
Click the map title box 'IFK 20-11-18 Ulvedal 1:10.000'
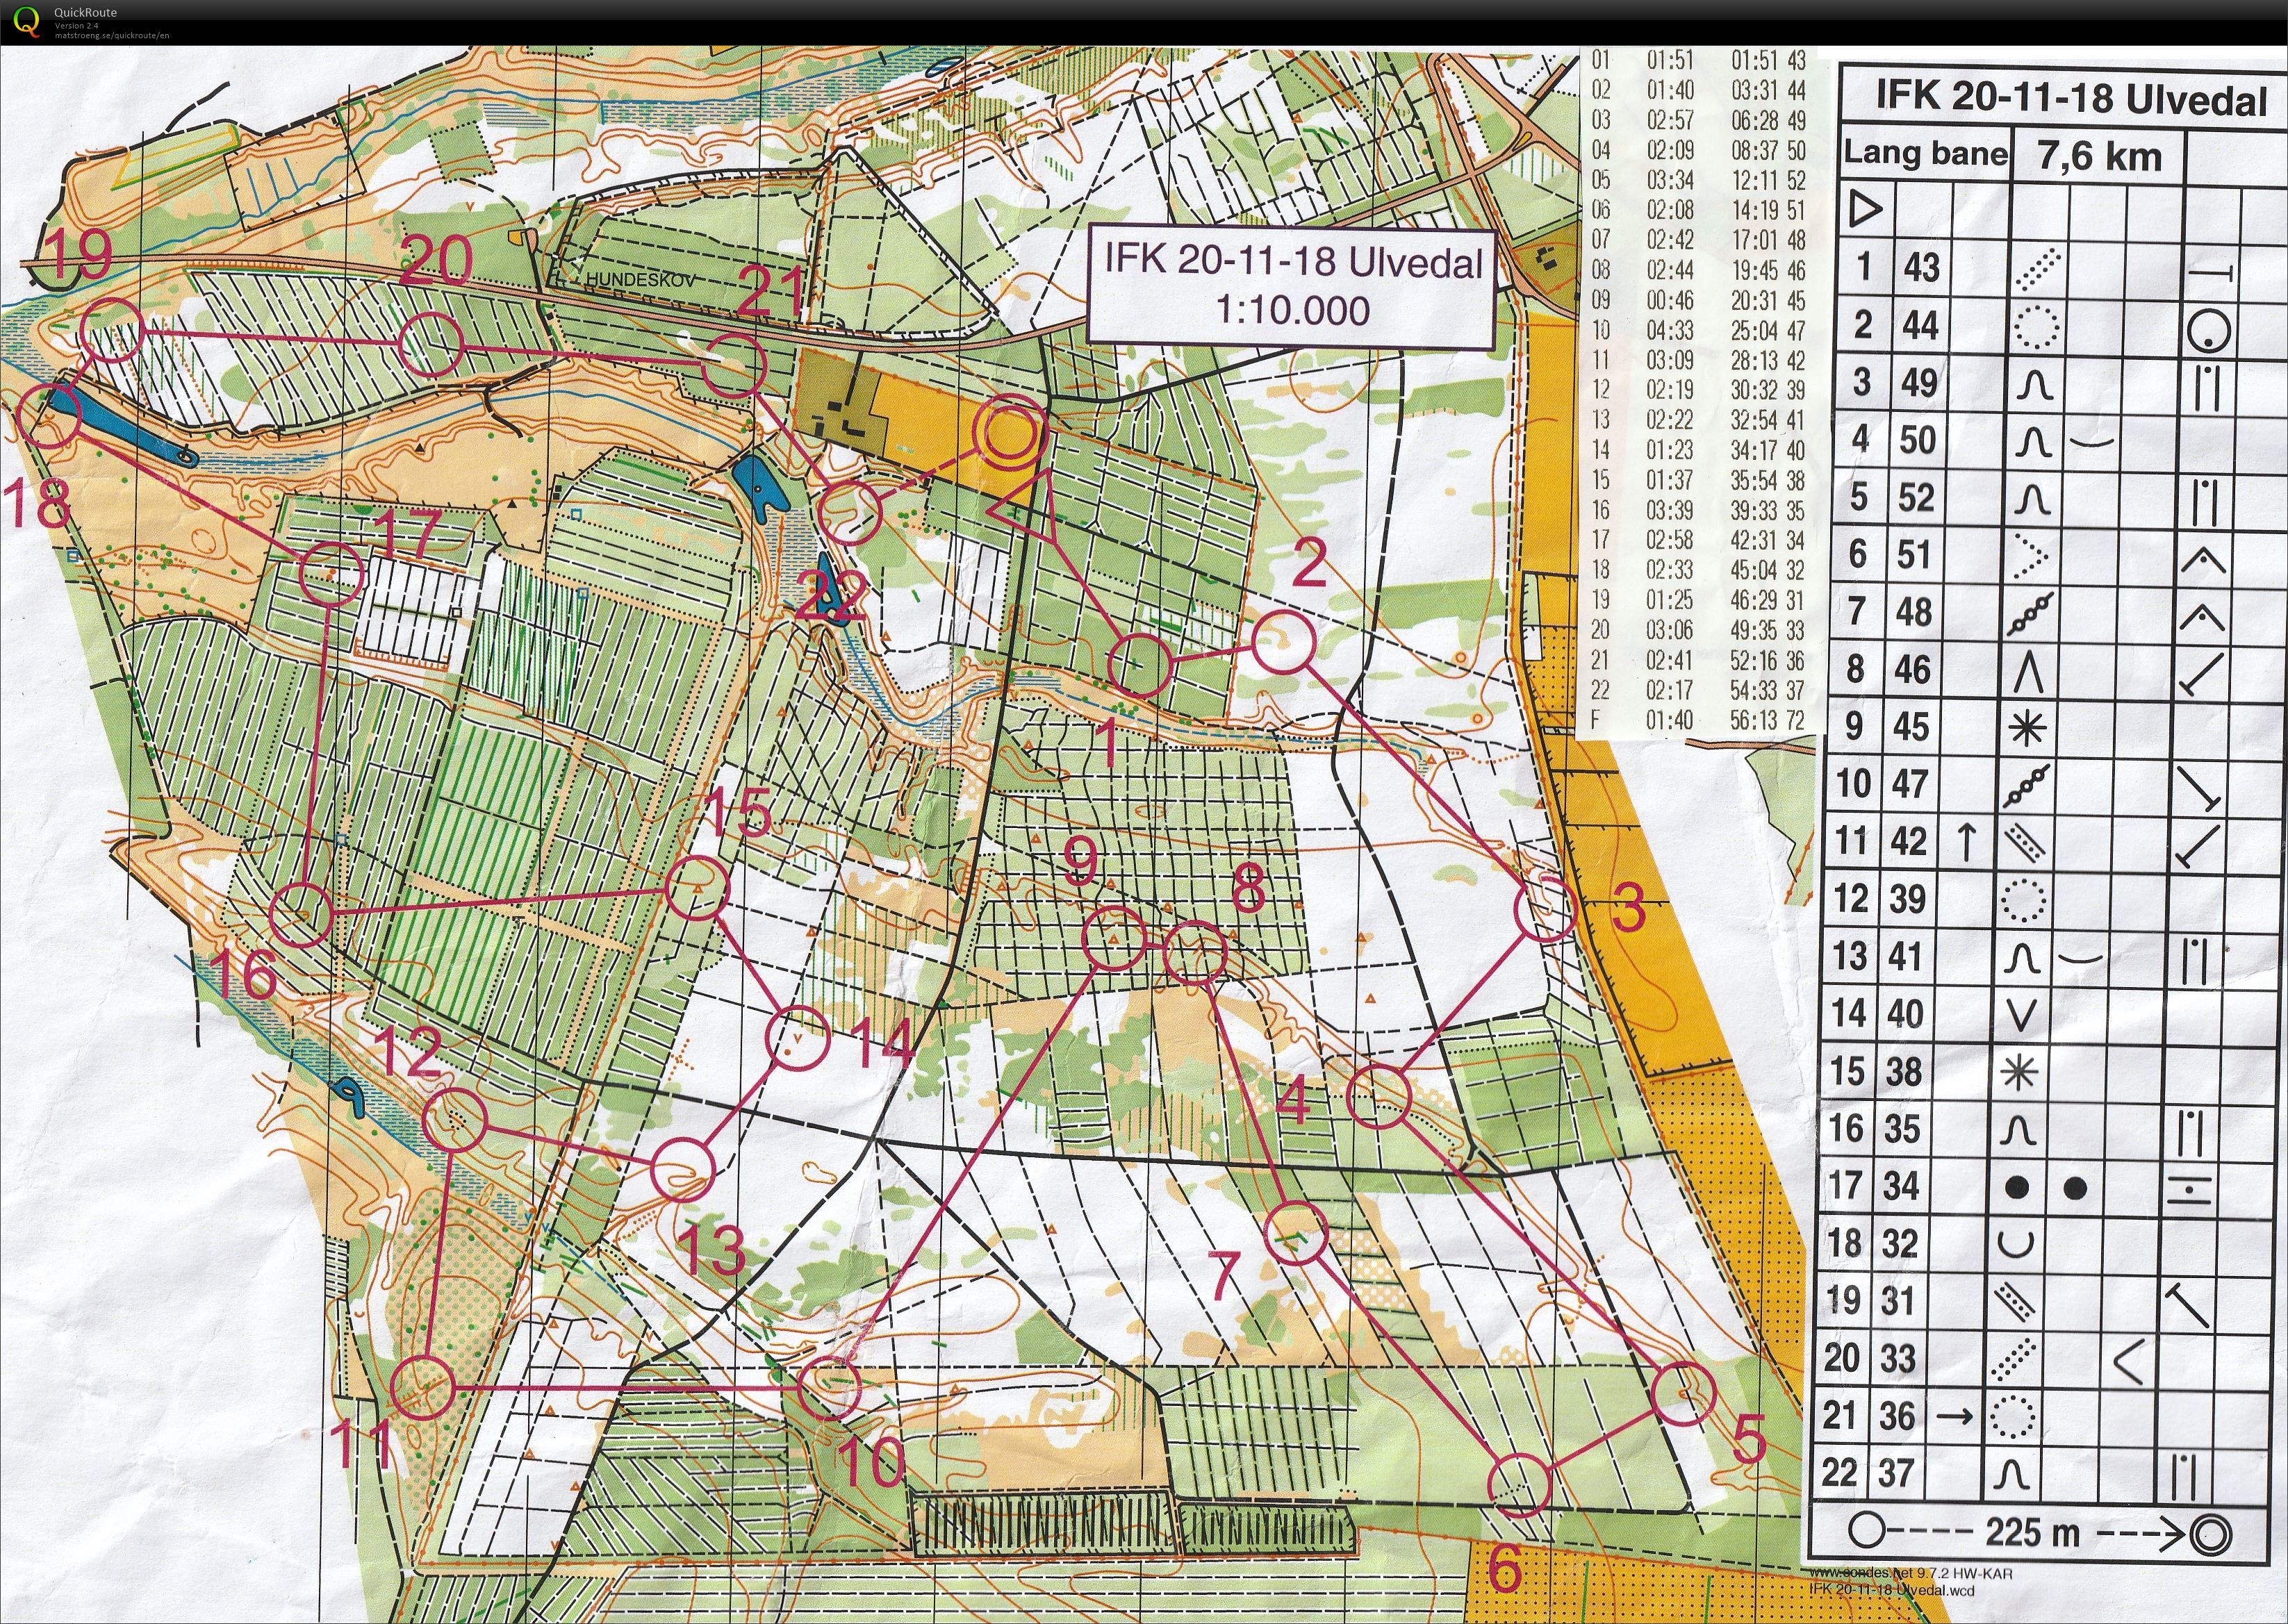click(x=1292, y=287)
